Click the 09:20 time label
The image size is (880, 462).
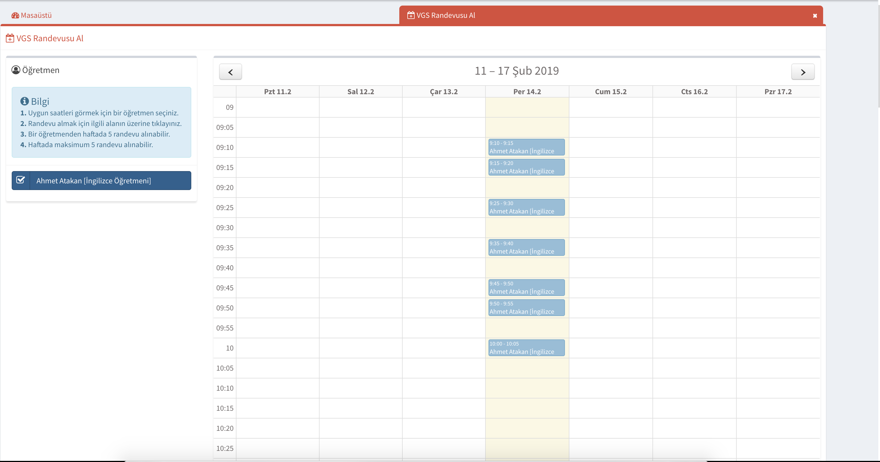pyautogui.click(x=225, y=188)
